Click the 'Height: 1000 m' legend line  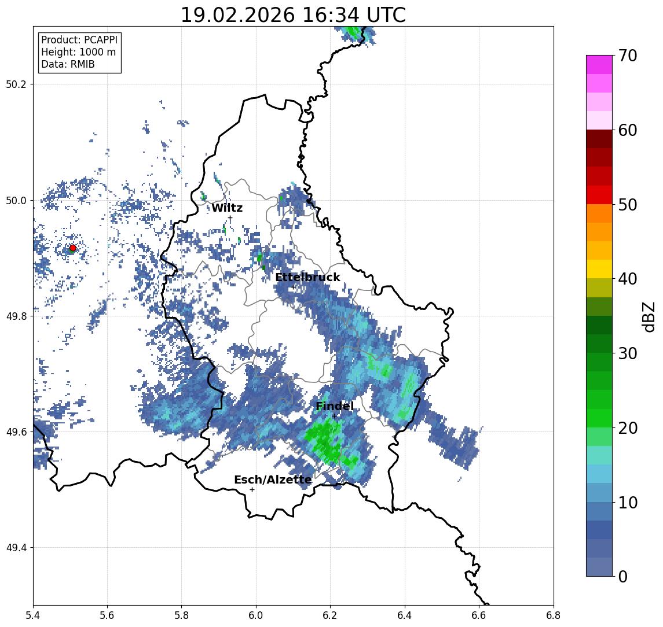tap(78, 52)
